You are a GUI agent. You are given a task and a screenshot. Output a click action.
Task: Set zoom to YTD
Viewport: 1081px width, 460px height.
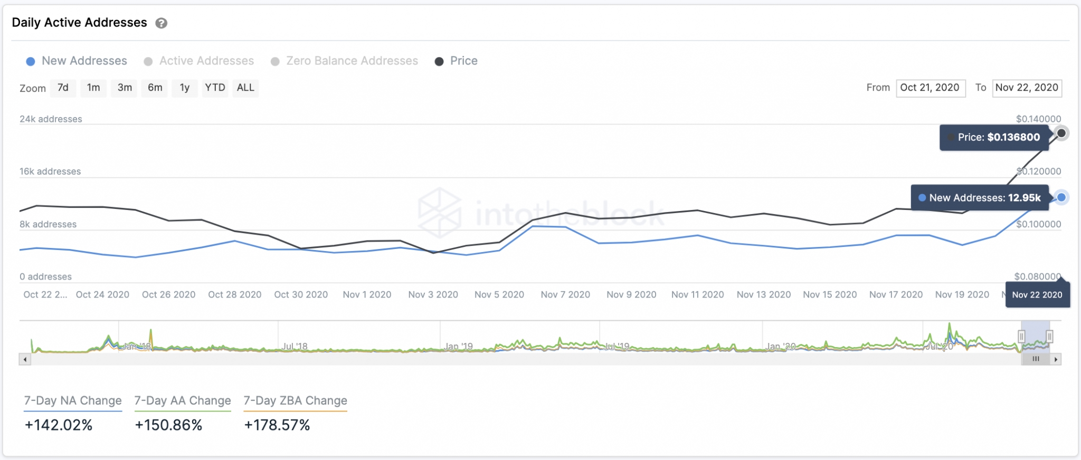click(x=215, y=88)
